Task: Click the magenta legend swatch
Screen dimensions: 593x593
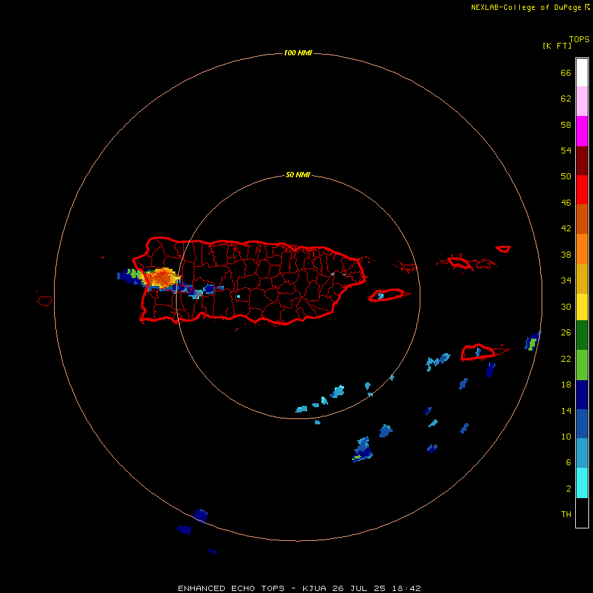Action: (582, 131)
